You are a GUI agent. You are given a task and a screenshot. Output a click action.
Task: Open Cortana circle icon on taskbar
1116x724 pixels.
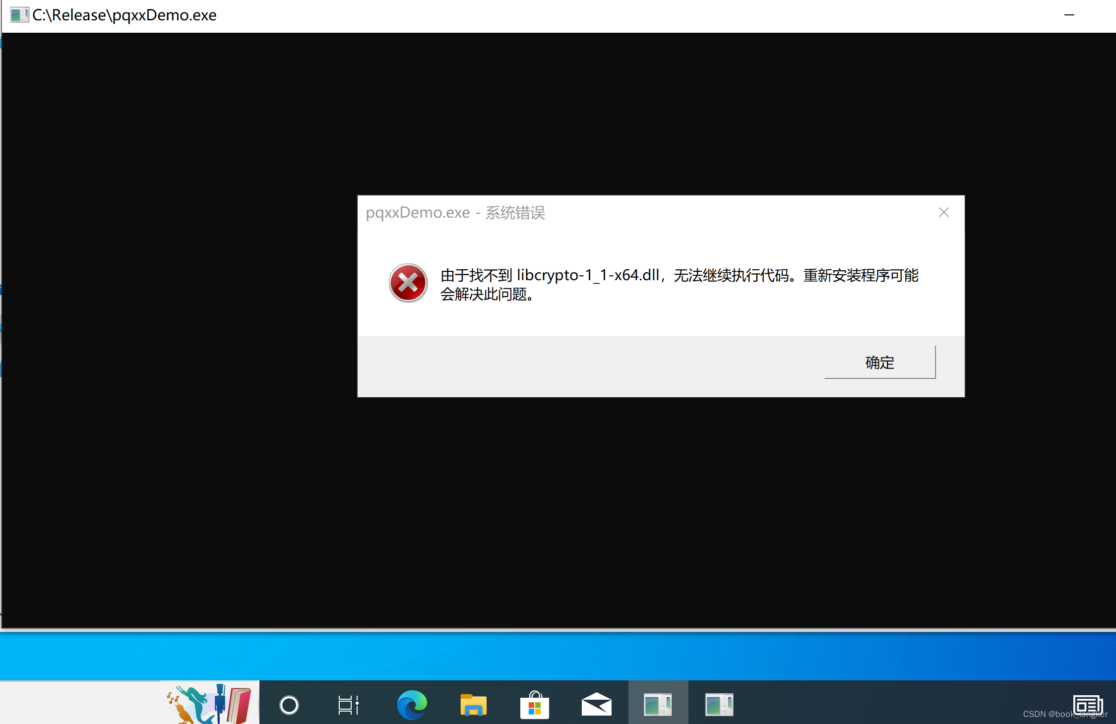pyautogui.click(x=289, y=705)
